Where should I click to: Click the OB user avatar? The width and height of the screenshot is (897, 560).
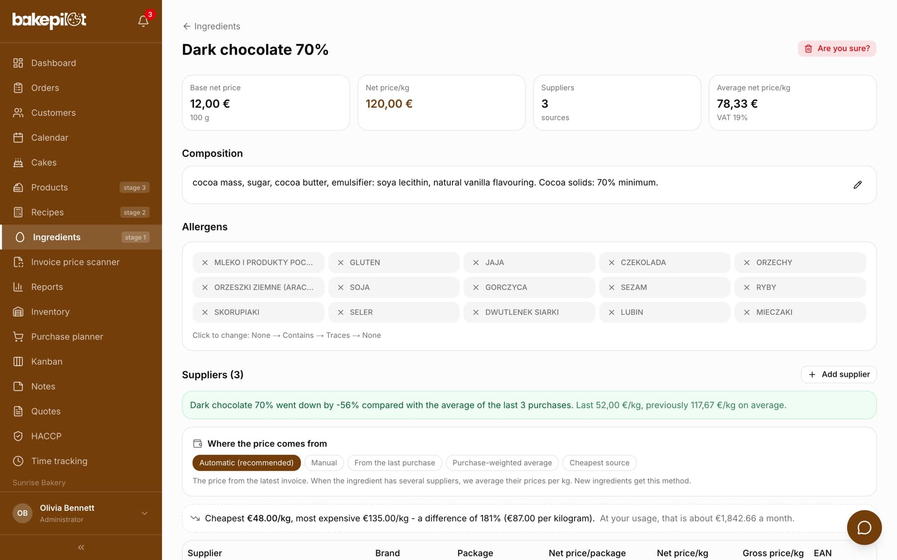(22, 513)
